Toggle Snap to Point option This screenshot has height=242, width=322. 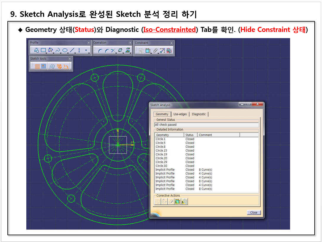(x=44, y=66)
